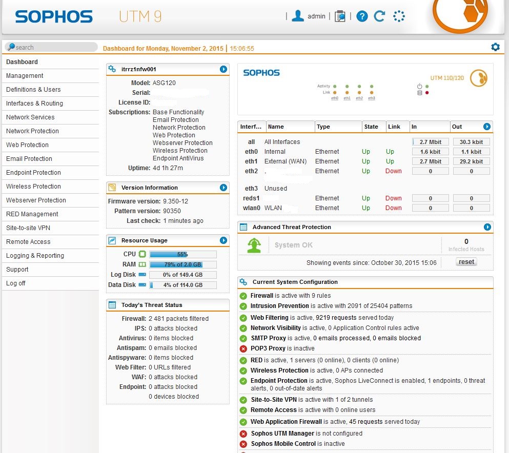
Task: Click the gears icon beside itrrz1nfw001
Action: tap(112, 69)
